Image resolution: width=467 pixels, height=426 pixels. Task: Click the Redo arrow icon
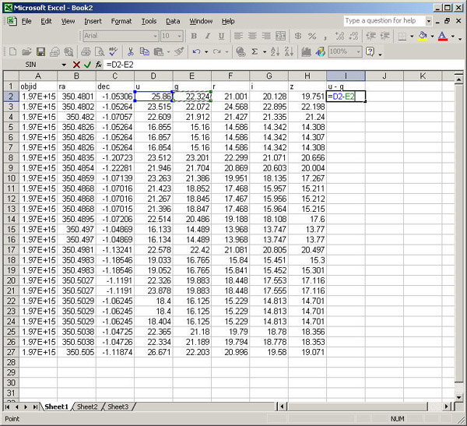[217, 52]
